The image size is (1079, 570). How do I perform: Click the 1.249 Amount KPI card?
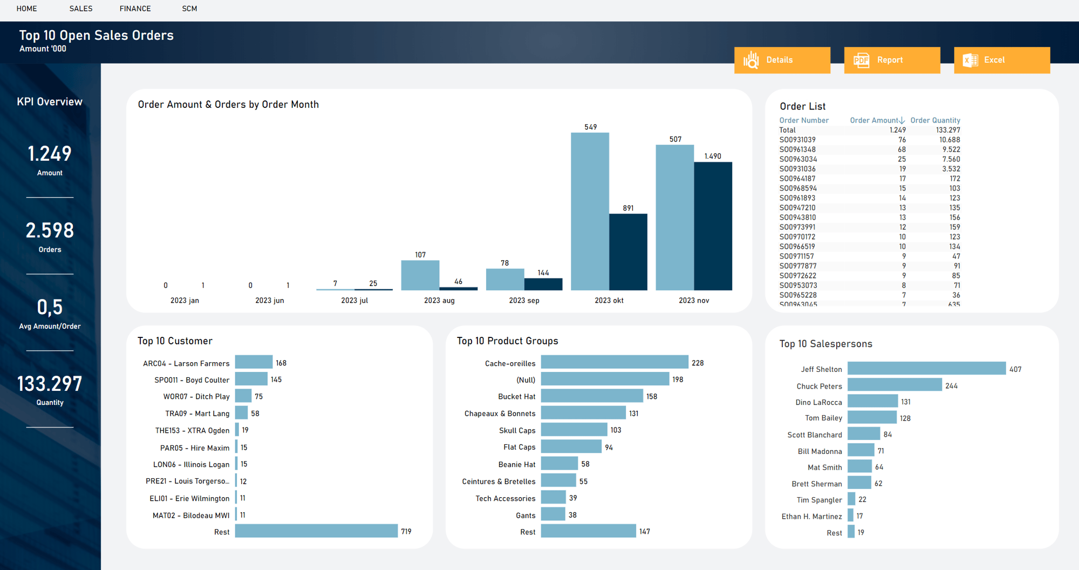tap(50, 159)
